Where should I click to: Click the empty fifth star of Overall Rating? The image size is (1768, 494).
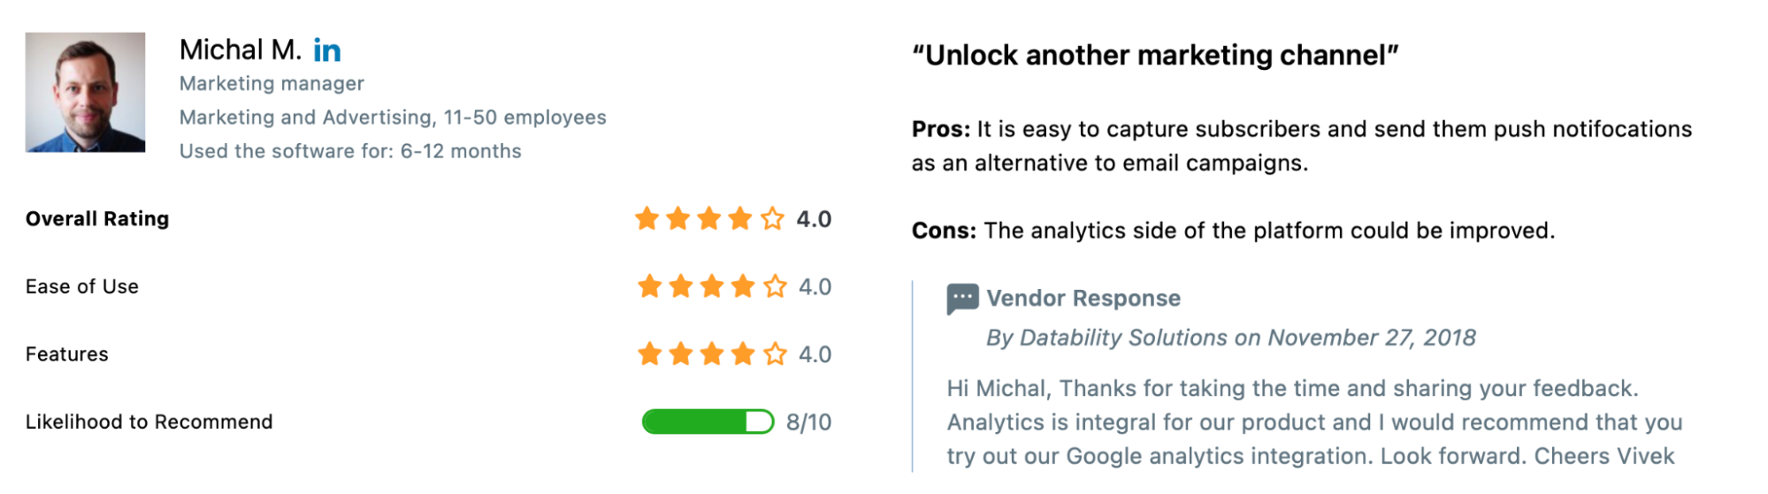[x=772, y=218]
